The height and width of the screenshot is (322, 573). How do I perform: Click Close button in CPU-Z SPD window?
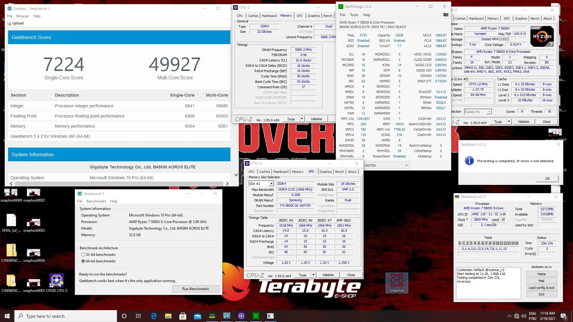pos(351,275)
